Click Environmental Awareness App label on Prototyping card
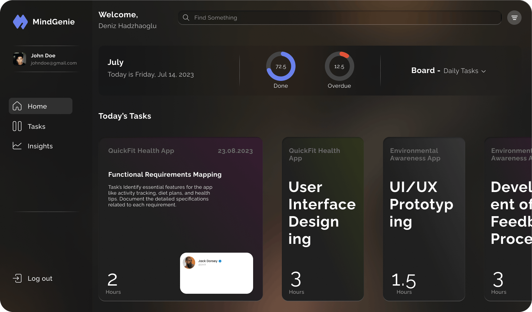The height and width of the screenshot is (312, 532). 415,155
